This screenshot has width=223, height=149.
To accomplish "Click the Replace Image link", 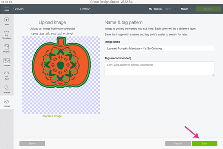I will (52, 116).
